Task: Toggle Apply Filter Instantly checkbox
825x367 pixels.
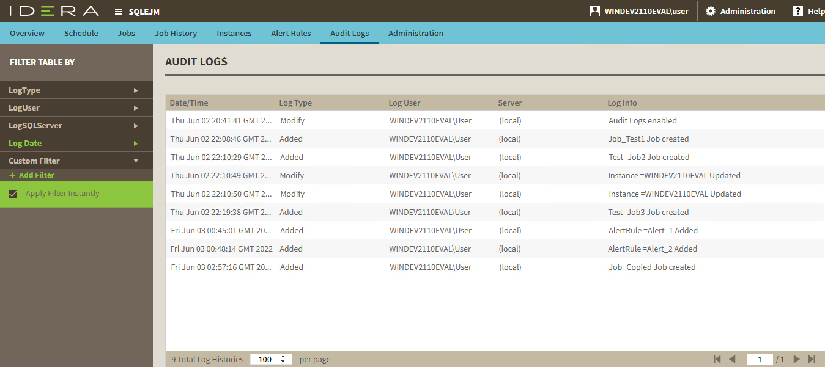Action: point(13,194)
